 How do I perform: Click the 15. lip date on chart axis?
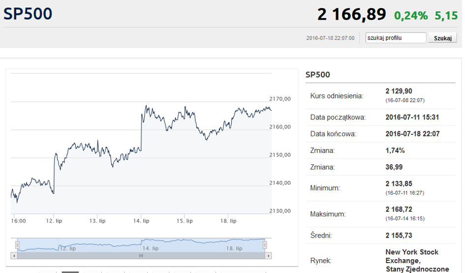185,221
